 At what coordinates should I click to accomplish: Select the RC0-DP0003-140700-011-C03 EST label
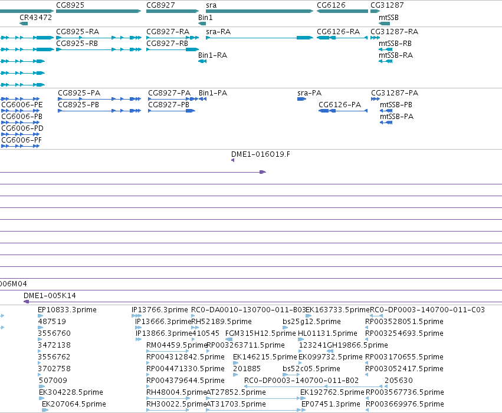pyautogui.click(x=428, y=310)
